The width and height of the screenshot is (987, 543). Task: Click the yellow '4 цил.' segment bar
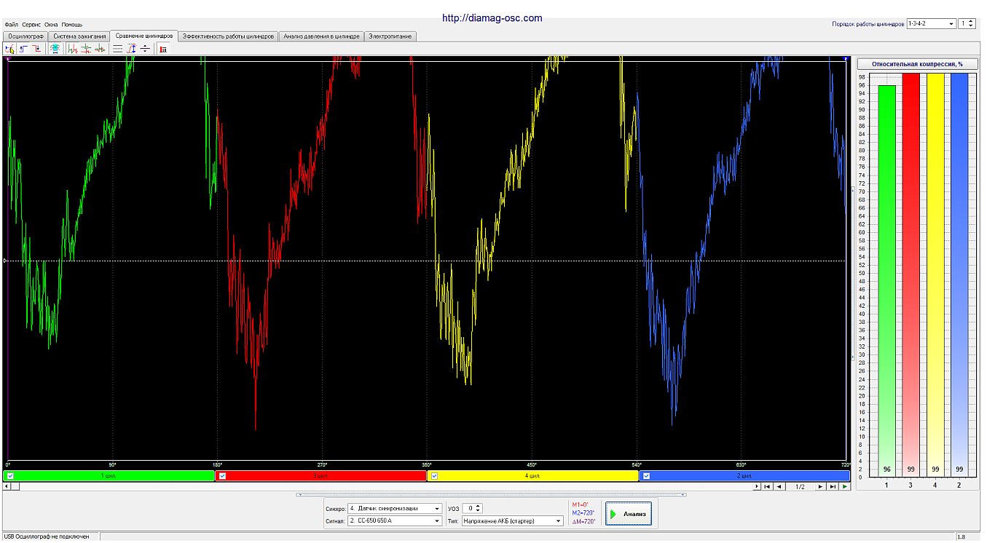532,476
